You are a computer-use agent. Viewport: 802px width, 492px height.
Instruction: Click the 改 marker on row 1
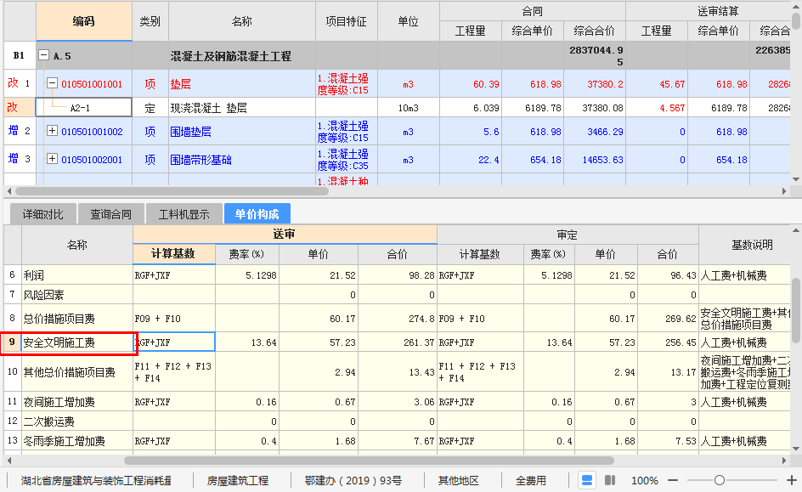click(x=13, y=83)
